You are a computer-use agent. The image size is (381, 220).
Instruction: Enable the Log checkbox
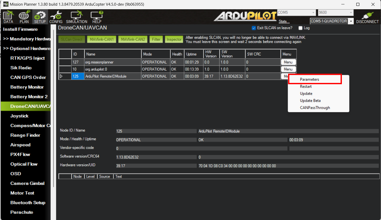(300, 28)
